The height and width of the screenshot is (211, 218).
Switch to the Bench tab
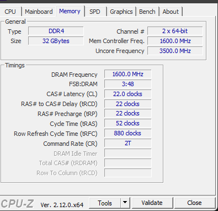[x=147, y=12]
